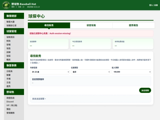Switch to the 選秀報告 tab
The width and height of the screenshot is (160, 120).
[x=133, y=25]
